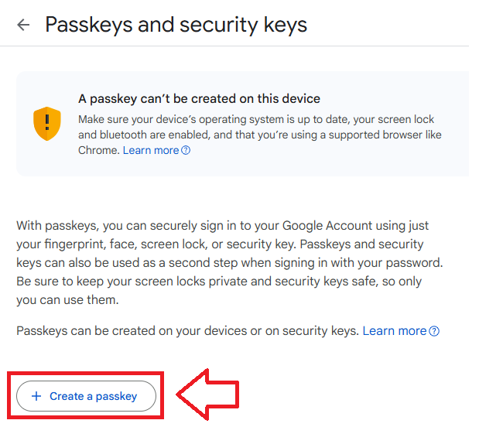Click the word "Chrome" in the warning banner

98,150
